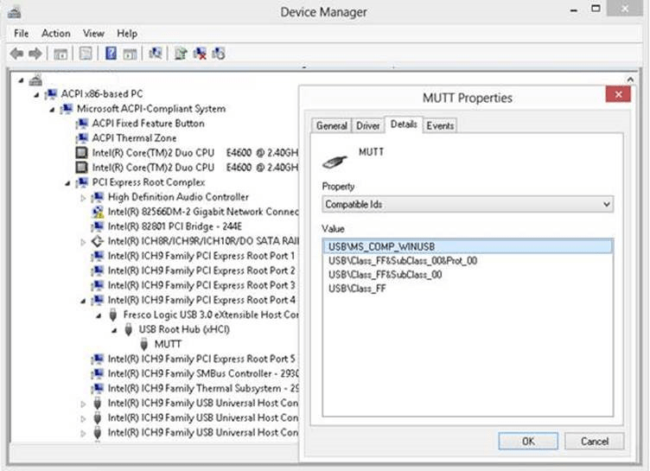Click the network adapter warning icon
Screen dimensions: 650x471
(x=98, y=212)
